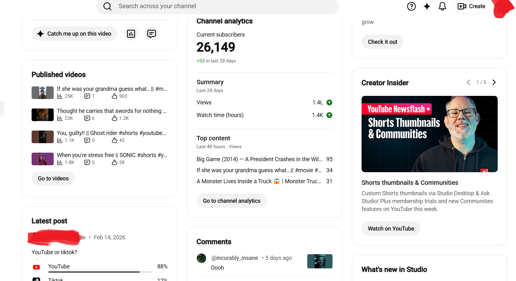Click Catch me up on this video
The image size is (516, 281).
(x=75, y=34)
